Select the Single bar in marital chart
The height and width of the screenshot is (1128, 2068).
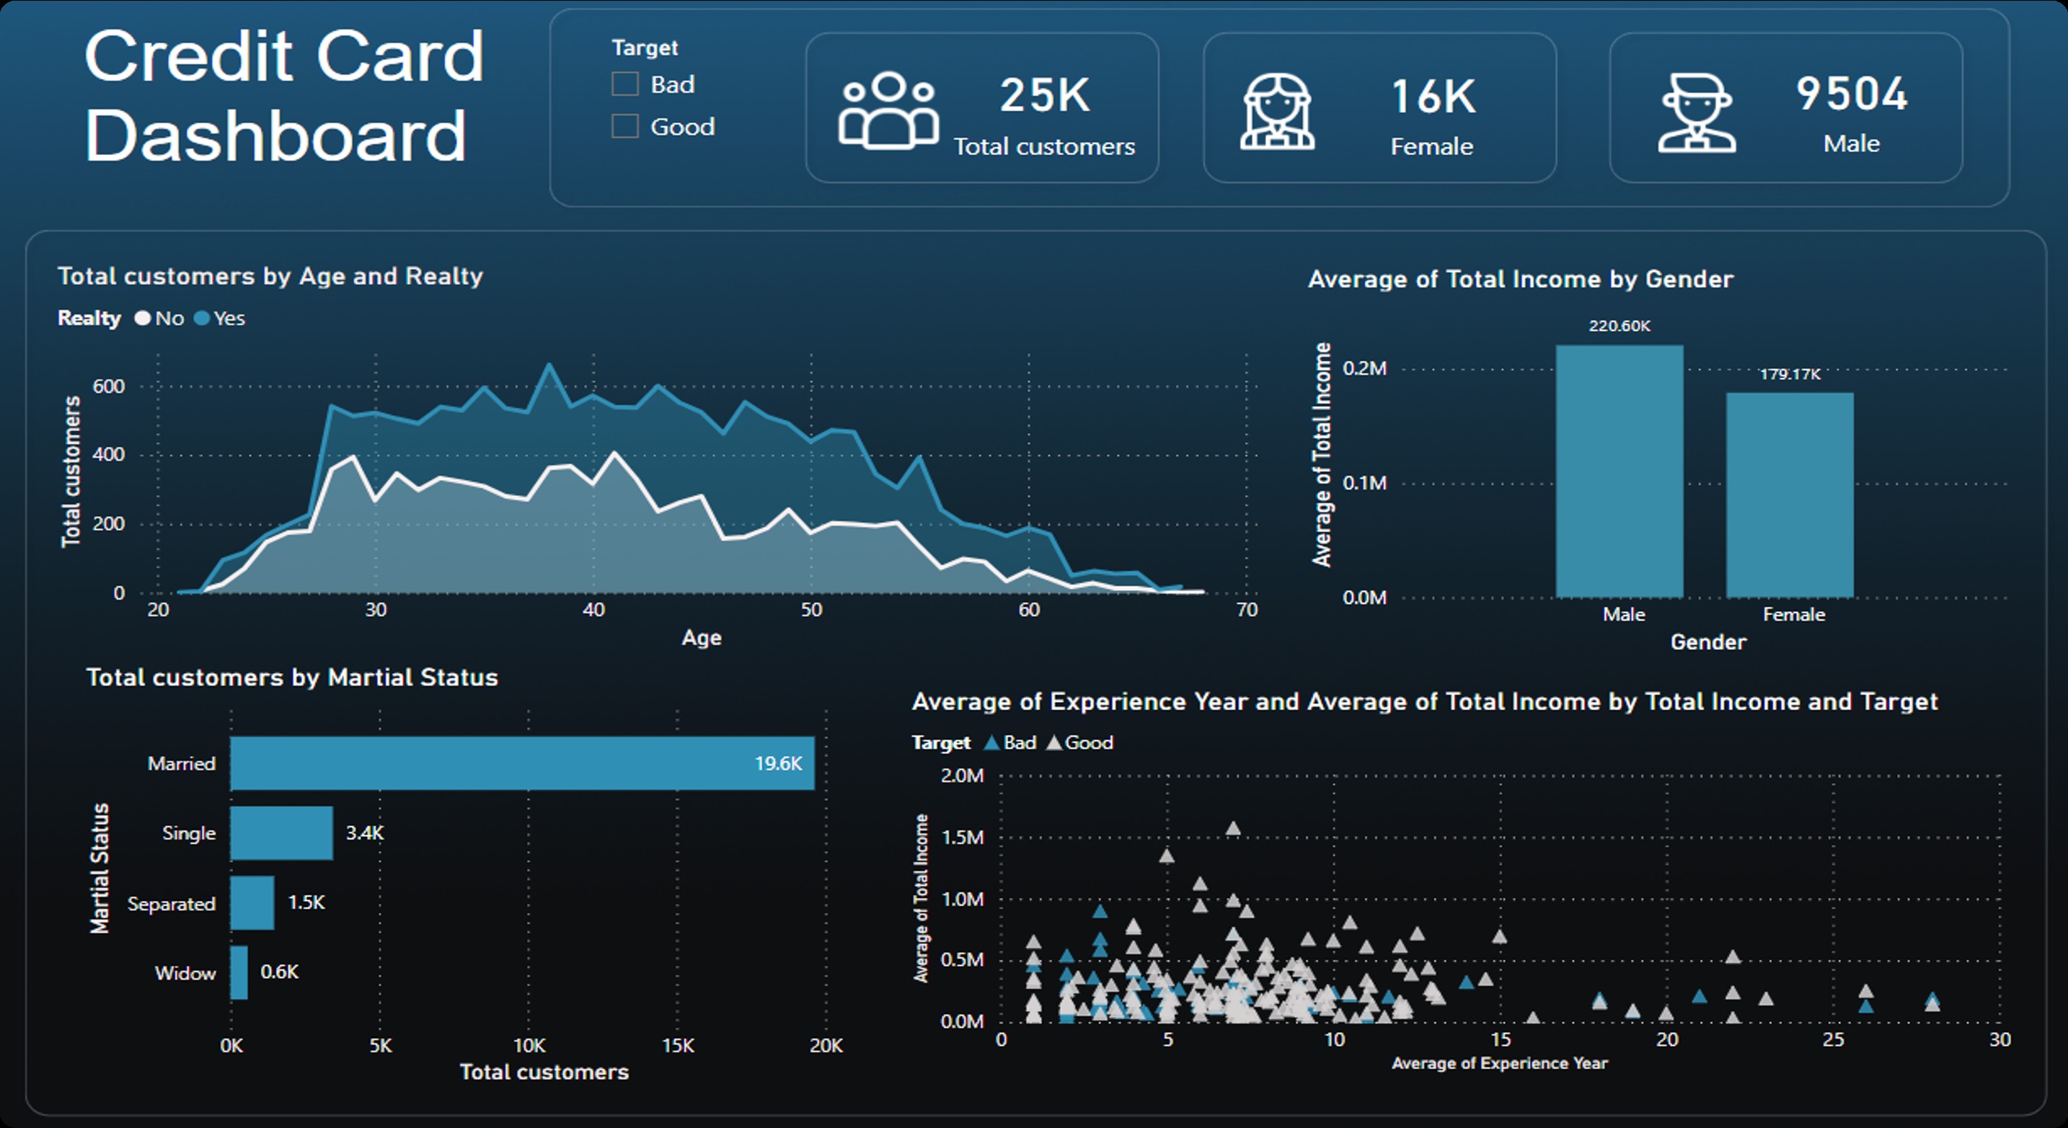282,833
